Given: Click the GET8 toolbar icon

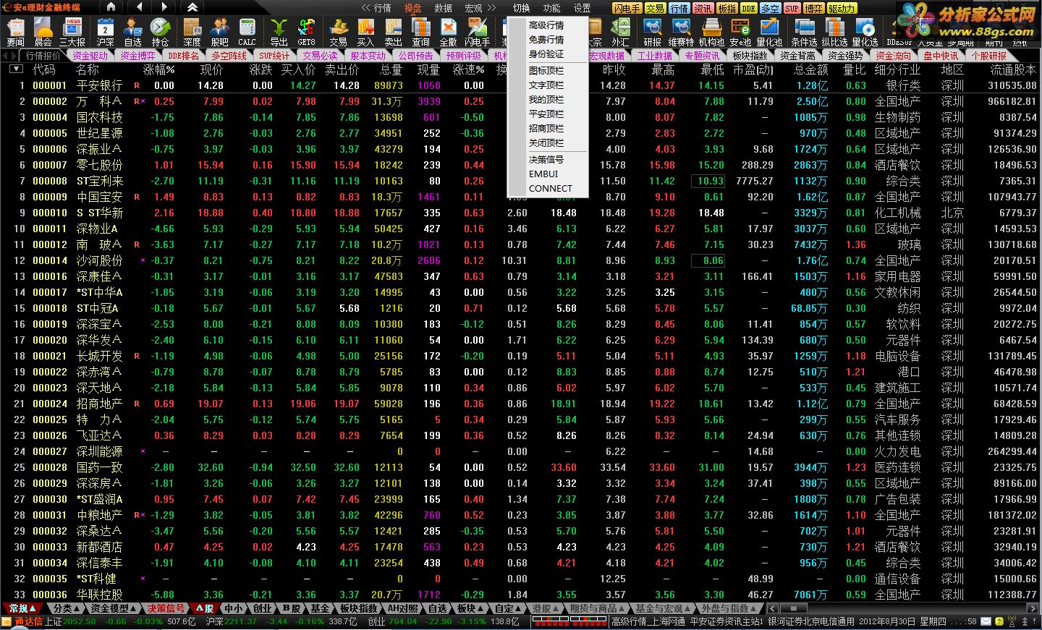Looking at the screenshot, I should coord(306,33).
